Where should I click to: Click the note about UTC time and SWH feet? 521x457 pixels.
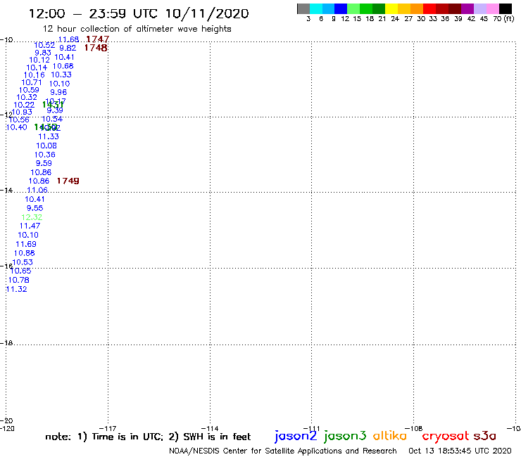[148, 437]
